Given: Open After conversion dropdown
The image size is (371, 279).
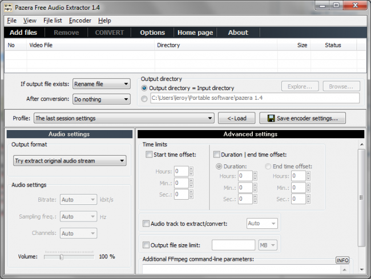Looking at the screenshot, I should pos(102,99).
